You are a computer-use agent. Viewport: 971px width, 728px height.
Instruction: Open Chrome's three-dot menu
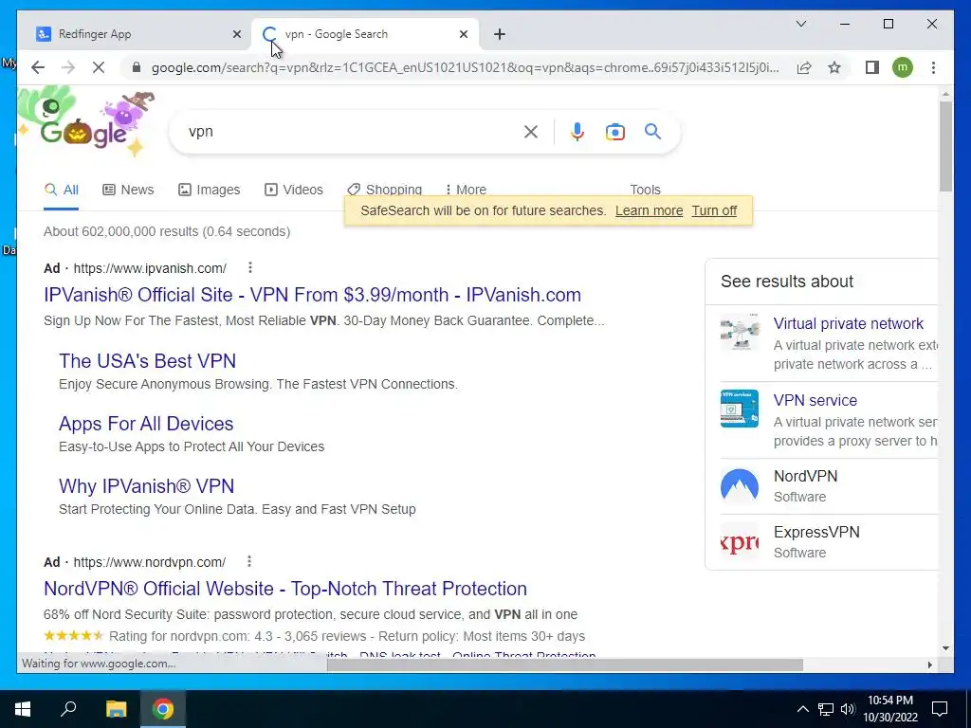933,67
